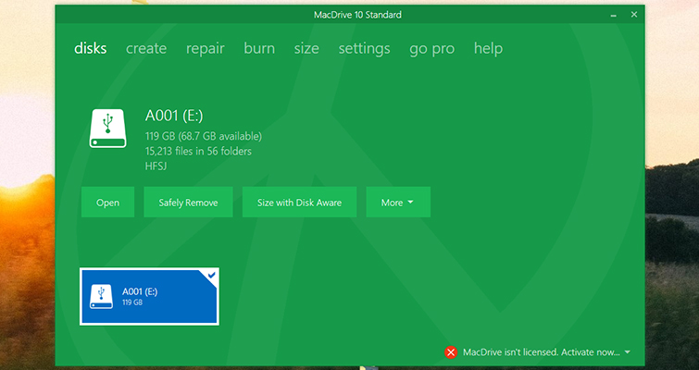This screenshot has width=699, height=370.
Task: Minimize the MacDrive window
Action: [614, 15]
